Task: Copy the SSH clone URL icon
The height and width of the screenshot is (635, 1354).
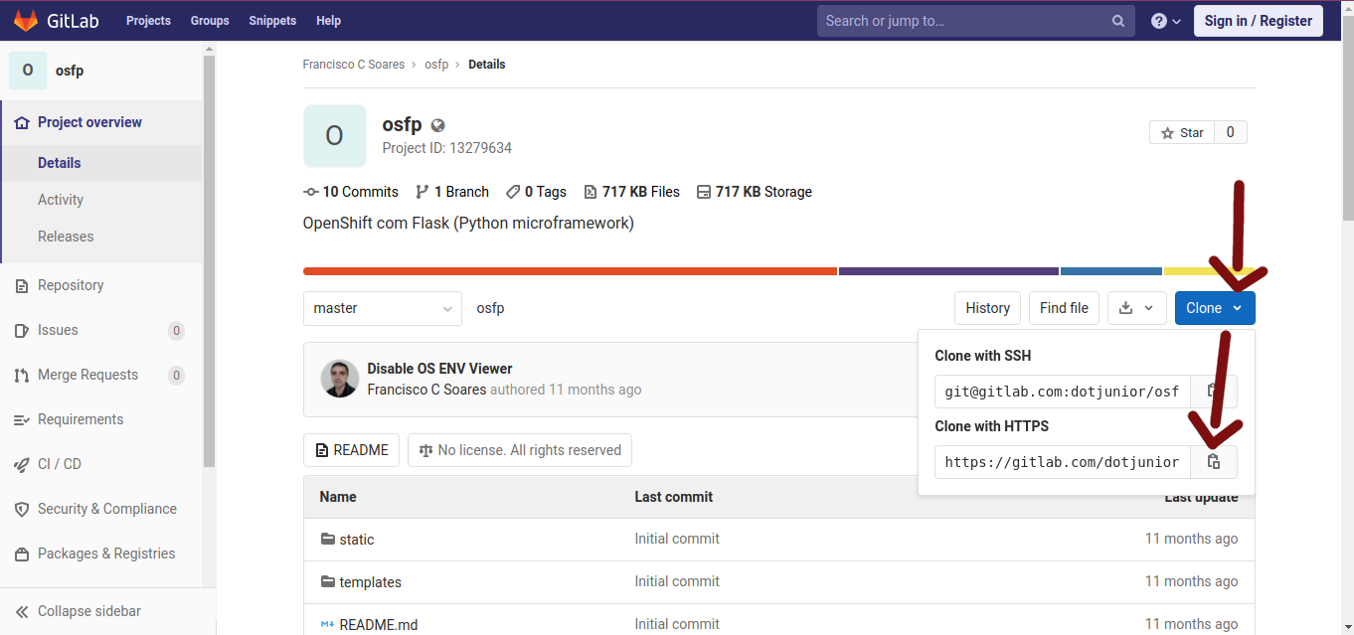Action: tap(1214, 392)
